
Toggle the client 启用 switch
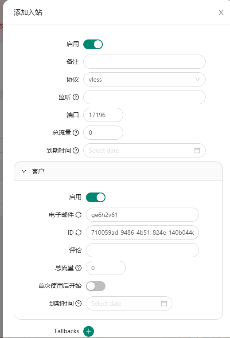[x=96, y=197]
